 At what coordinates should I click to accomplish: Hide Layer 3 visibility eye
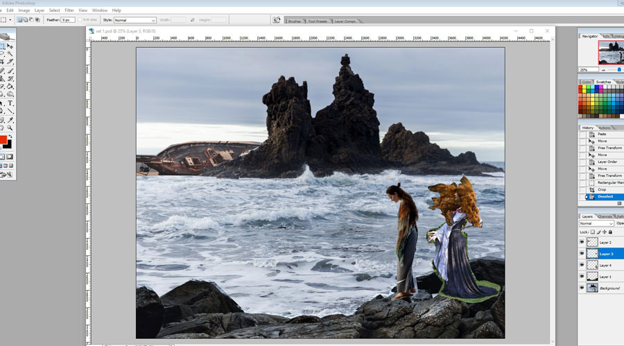[582, 254]
